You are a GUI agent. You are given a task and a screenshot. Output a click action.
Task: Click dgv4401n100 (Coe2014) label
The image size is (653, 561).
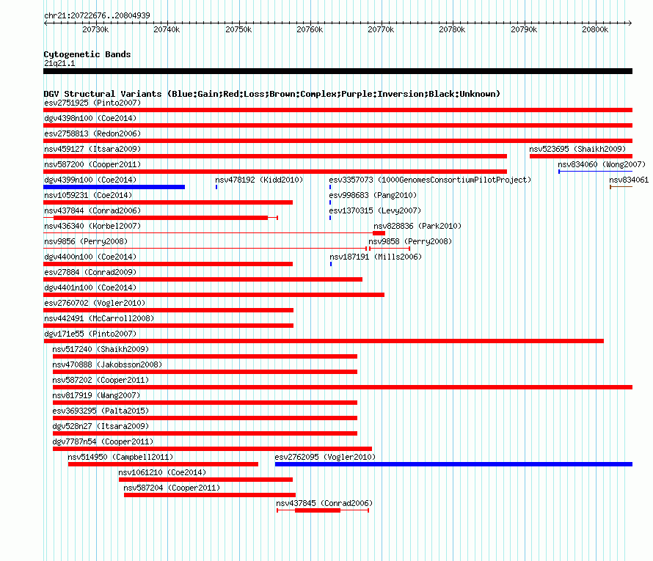(90, 287)
